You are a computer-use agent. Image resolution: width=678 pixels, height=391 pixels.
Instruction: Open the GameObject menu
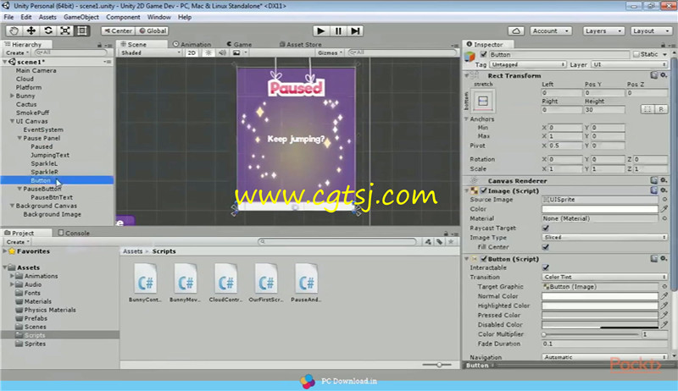coord(81,17)
